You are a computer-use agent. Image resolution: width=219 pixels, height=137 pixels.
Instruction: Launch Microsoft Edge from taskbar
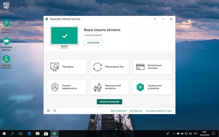pos(29,134)
